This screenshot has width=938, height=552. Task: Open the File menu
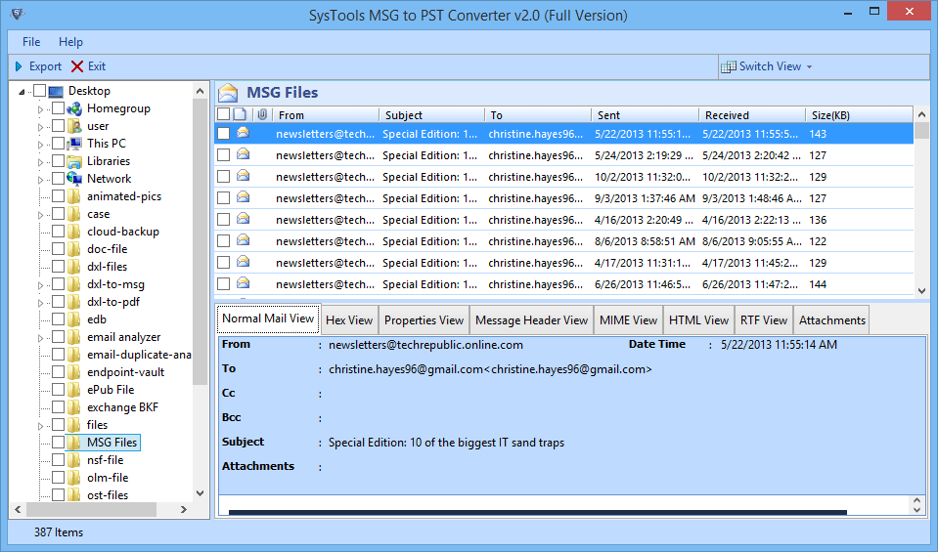coord(31,42)
